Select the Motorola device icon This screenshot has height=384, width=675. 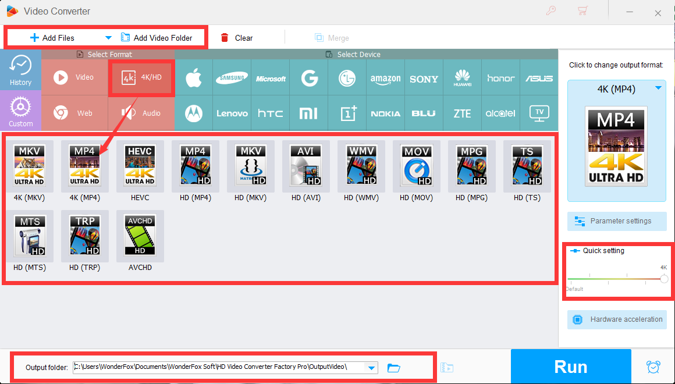point(193,113)
